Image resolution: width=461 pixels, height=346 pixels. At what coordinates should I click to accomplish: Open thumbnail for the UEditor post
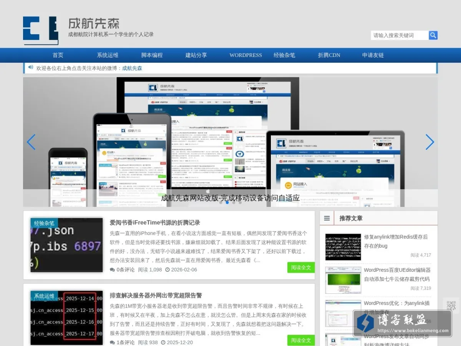click(343, 280)
